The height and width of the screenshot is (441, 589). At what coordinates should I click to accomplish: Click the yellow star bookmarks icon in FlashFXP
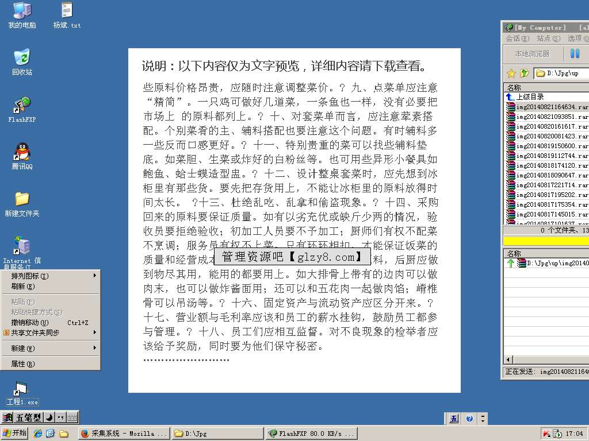tap(511, 73)
